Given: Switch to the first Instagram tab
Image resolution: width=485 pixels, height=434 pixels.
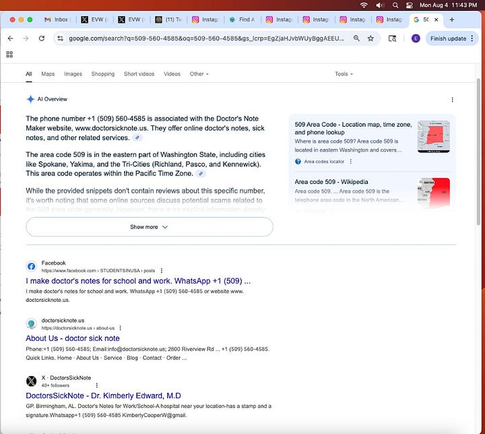Looking at the screenshot, I should point(205,20).
